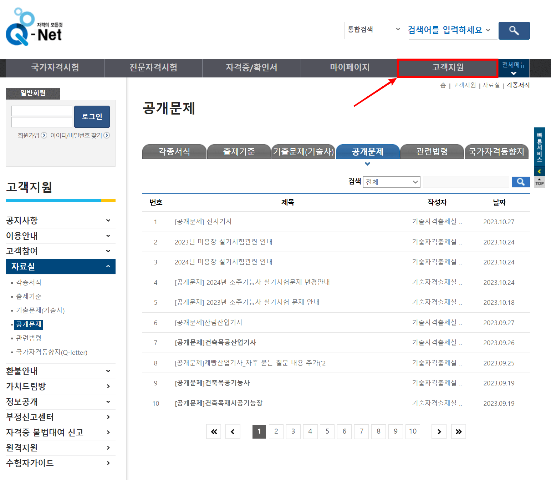The height and width of the screenshot is (480, 551).
Task: Click the blue magnifier search button in header
Action: pyautogui.click(x=514, y=31)
